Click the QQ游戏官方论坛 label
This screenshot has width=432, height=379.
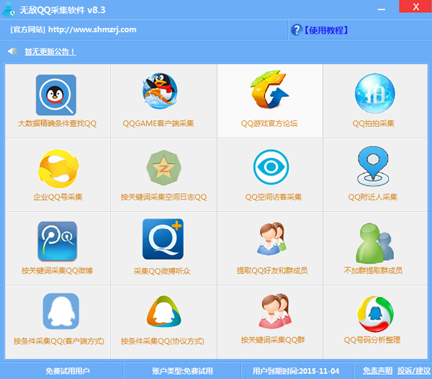point(269,123)
